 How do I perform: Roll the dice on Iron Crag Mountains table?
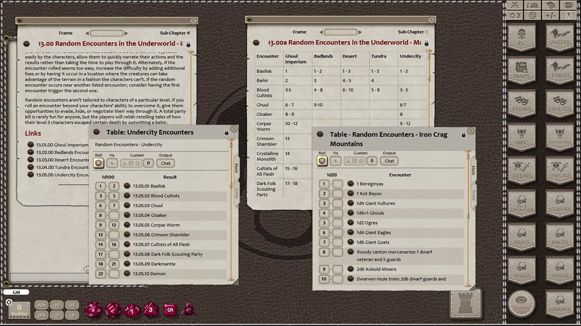(322, 161)
